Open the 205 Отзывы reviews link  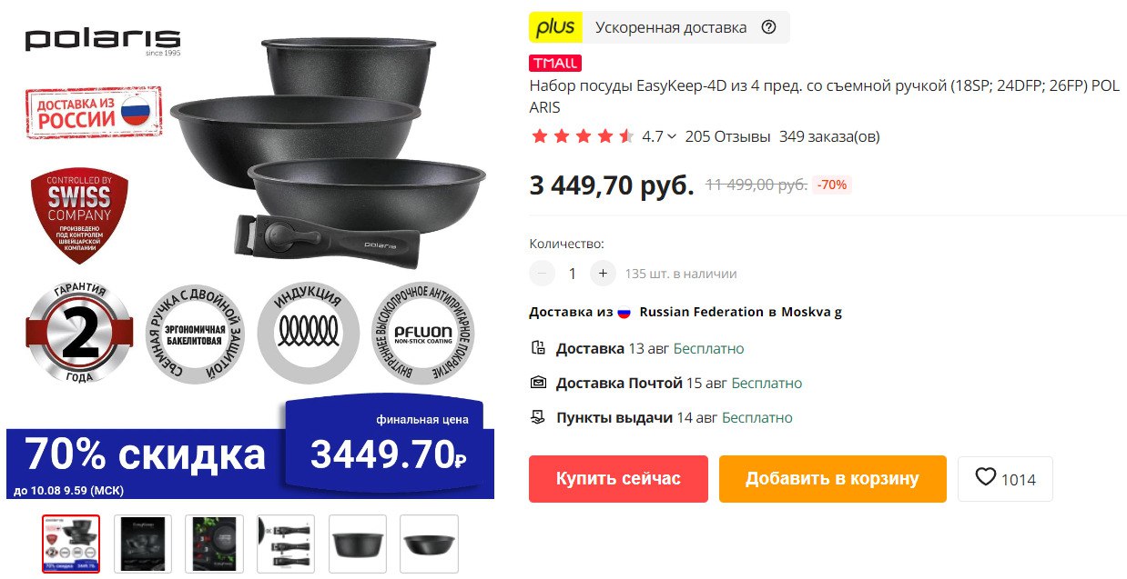727,136
